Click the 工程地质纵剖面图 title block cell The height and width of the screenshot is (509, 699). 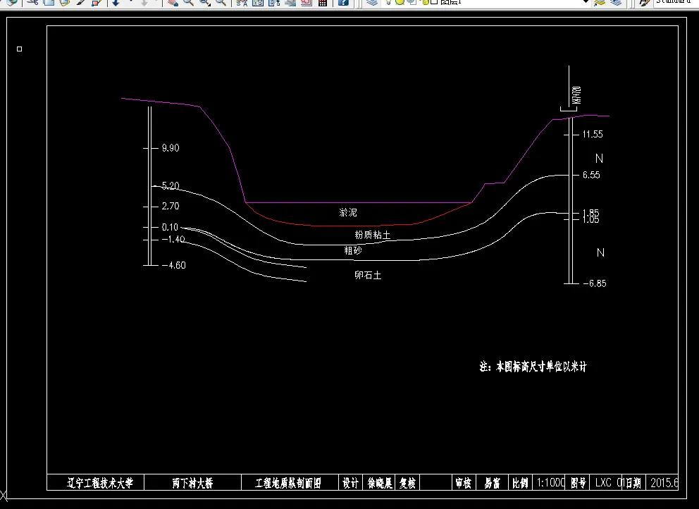pyautogui.click(x=288, y=483)
